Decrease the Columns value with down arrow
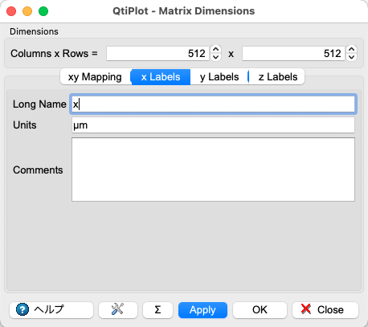Screen dimensions: 368x327 click(215, 57)
